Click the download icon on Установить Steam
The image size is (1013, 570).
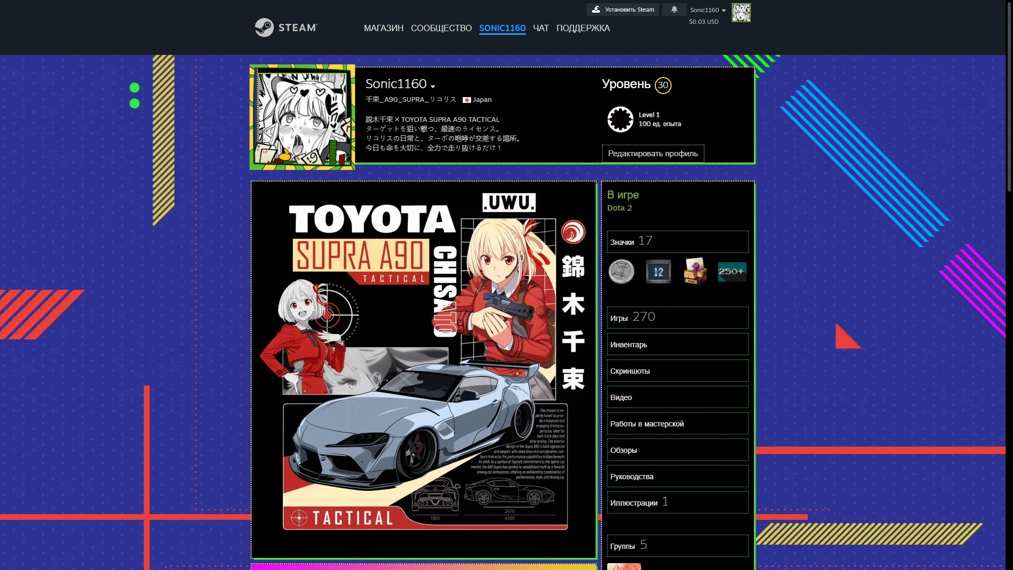coord(596,9)
